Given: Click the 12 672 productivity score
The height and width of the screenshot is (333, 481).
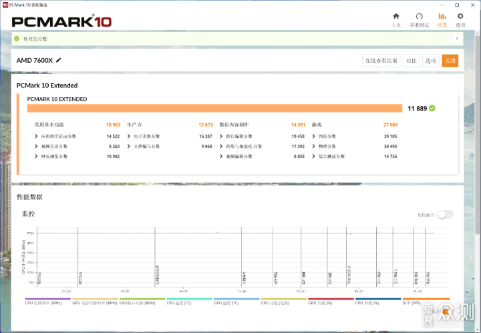Looking at the screenshot, I should pos(206,124).
